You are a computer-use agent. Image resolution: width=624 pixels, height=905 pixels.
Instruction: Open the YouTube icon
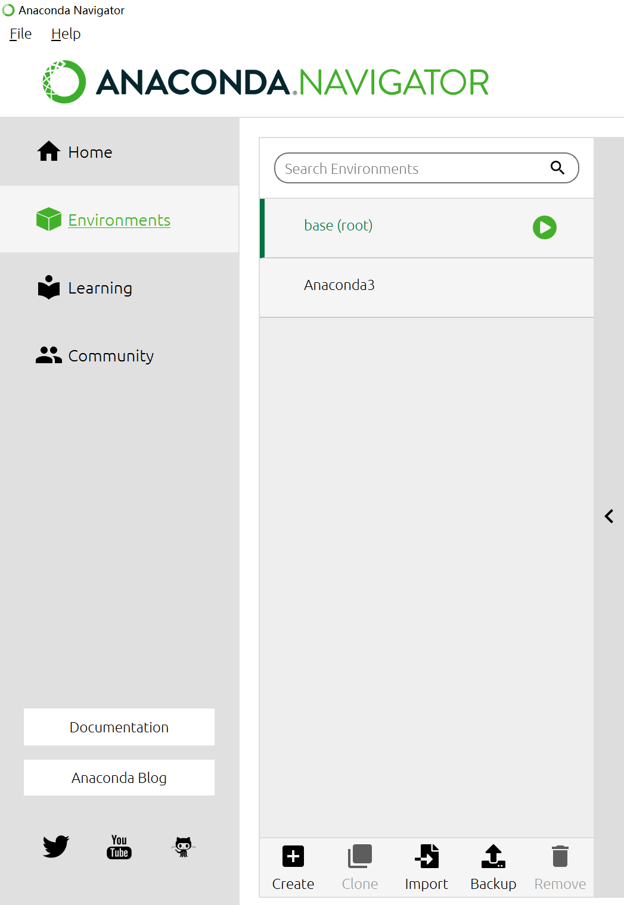[x=119, y=846]
